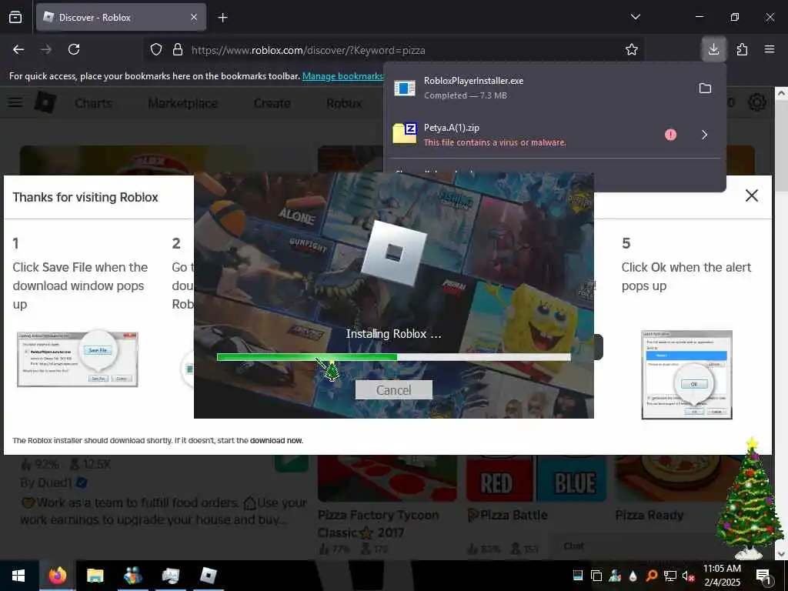788x591 pixels.
Task: Click the Roblox logo on the site header
Action: [45, 102]
